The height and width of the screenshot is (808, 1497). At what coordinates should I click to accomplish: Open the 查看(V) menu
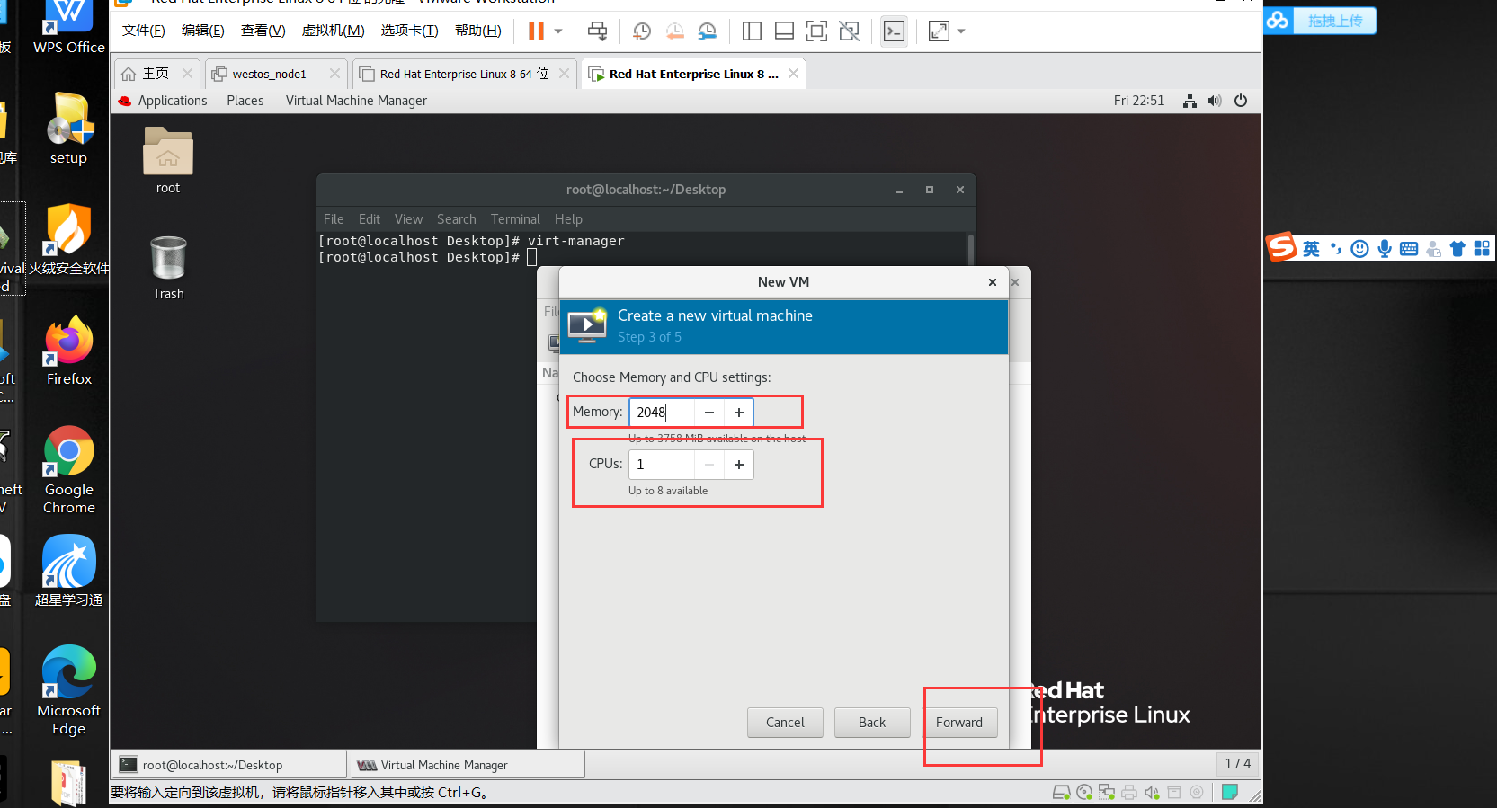(x=263, y=31)
